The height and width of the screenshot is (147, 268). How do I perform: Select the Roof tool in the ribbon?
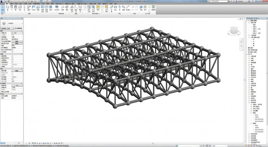pyautogui.click(x=29, y=8)
